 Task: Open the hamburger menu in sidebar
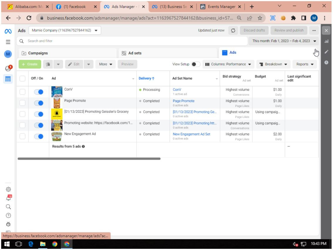(8, 42)
